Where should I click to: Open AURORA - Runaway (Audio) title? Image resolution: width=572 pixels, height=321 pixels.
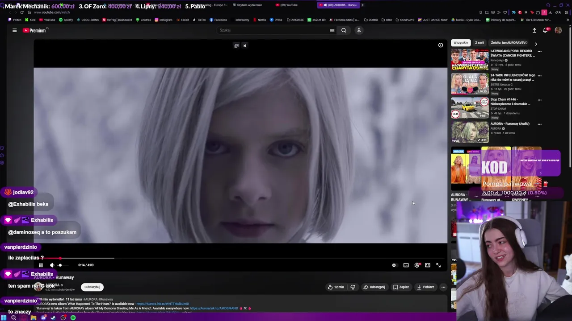click(510, 124)
